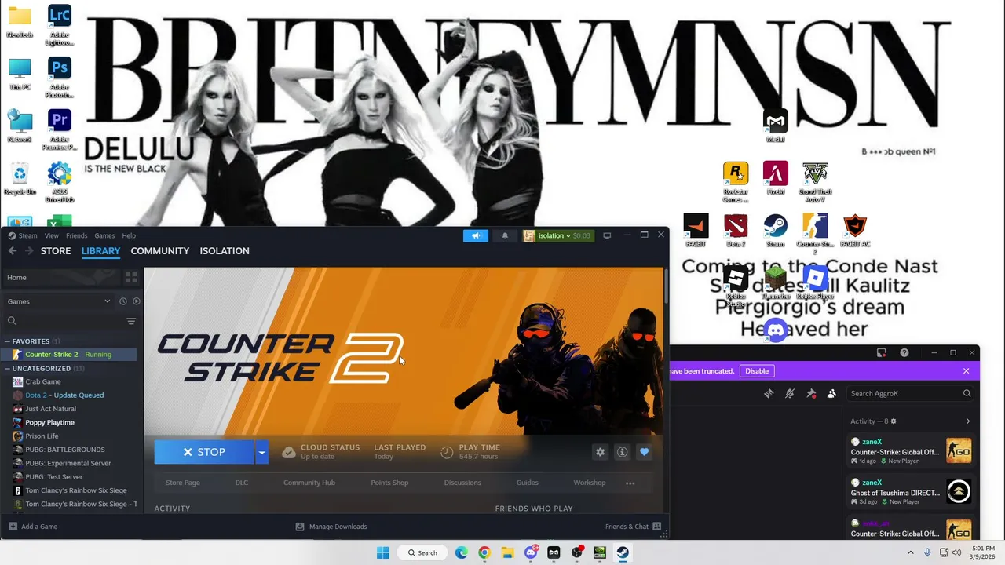Open Grand Theft Auto V desktop shortcut

(815, 182)
